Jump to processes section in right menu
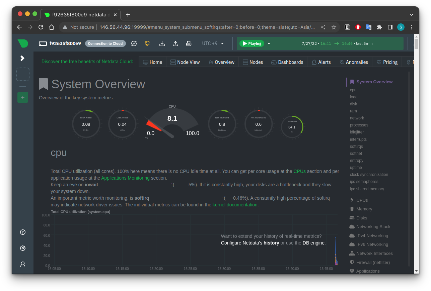This screenshot has height=291, width=431. pyautogui.click(x=359, y=125)
